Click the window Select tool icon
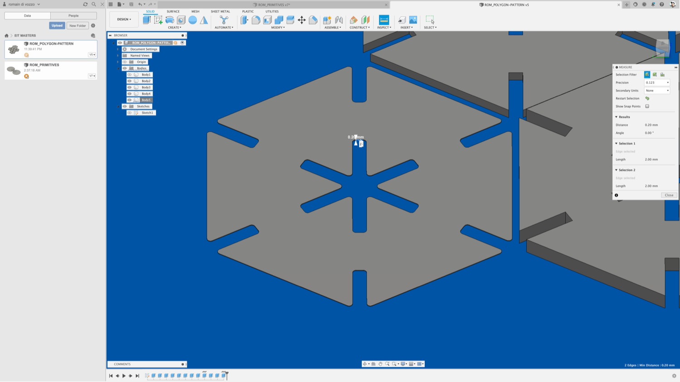The width and height of the screenshot is (680, 382). pos(430,19)
